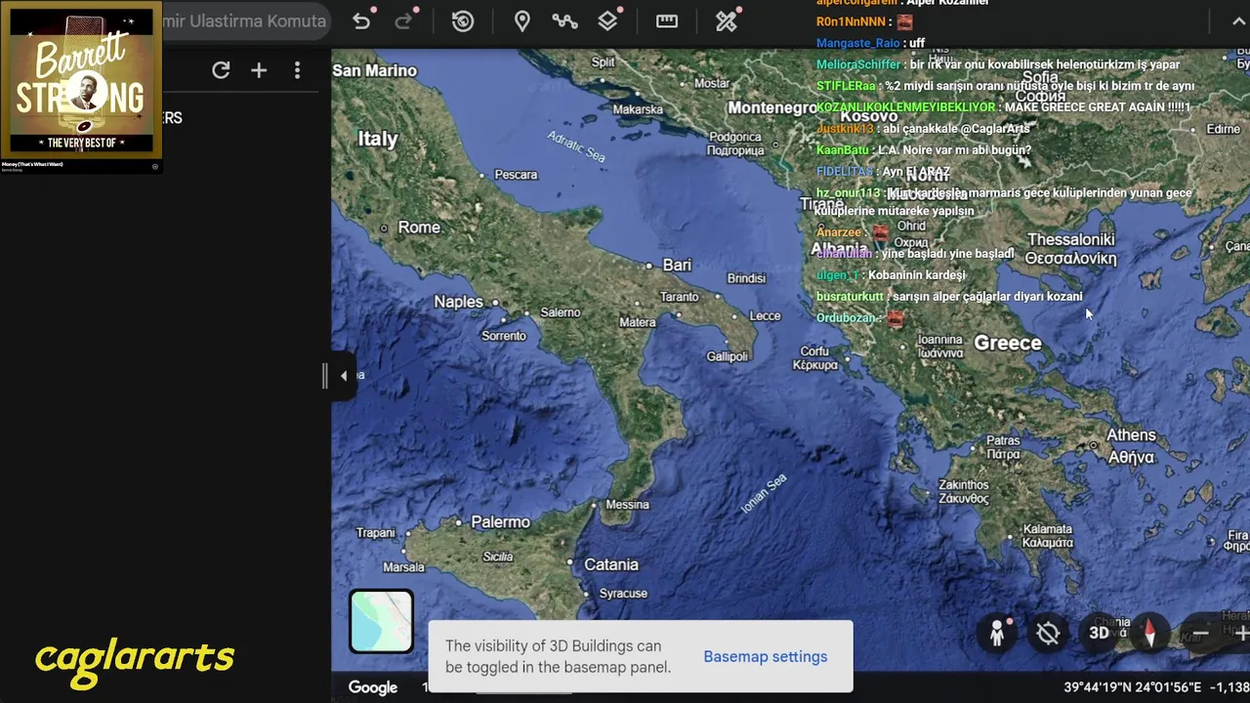Expand the top-right chevron arrow
The width and height of the screenshot is (1250, 703).
pos(1237,21)
